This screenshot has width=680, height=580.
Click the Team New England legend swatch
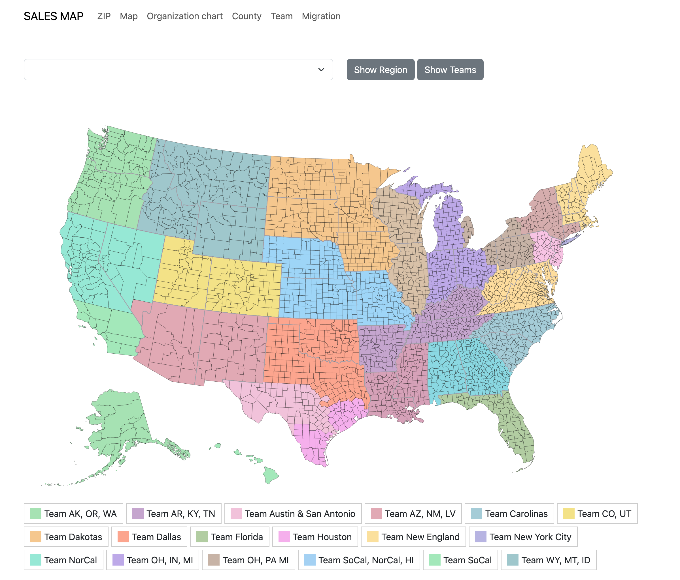pyautogui.click(x=373, y=537)
